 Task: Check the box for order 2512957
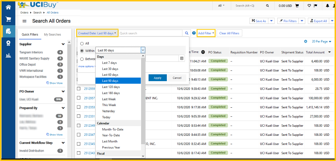click(x=79, y=98)
